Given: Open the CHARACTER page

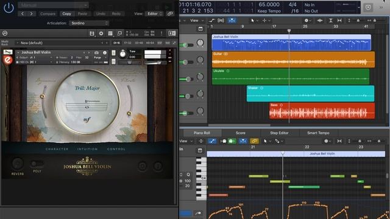Looking at the screenshot, I should click(57, 149).
